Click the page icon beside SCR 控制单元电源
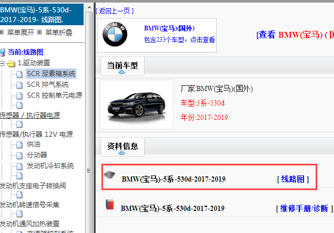Image resolution: width=334 pixels, height=233 pixels. (20, 96)
